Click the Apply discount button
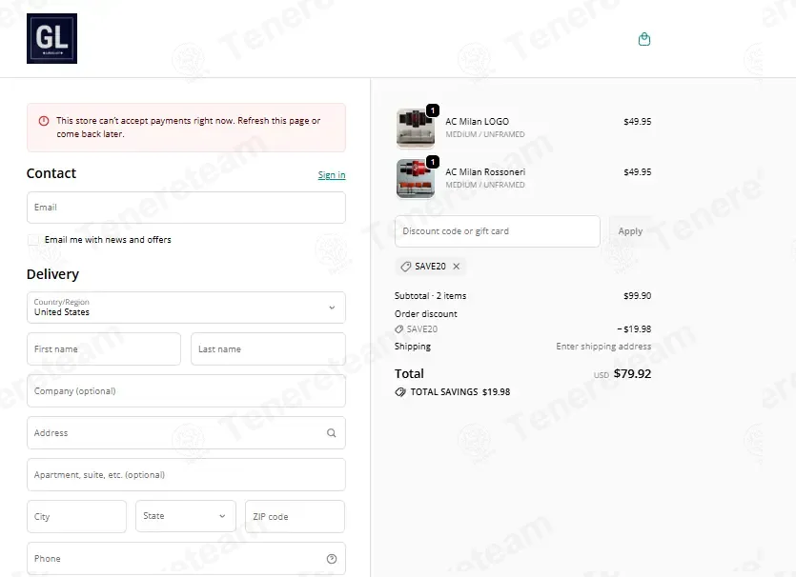796x577 pixels. (630, 231)
